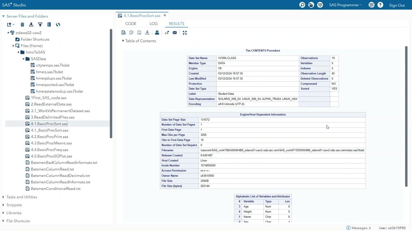This screenshot has width=412, height=231.
Task: Open the SAS Programmer perspective dropdown
Action: [x=345, y=5]
